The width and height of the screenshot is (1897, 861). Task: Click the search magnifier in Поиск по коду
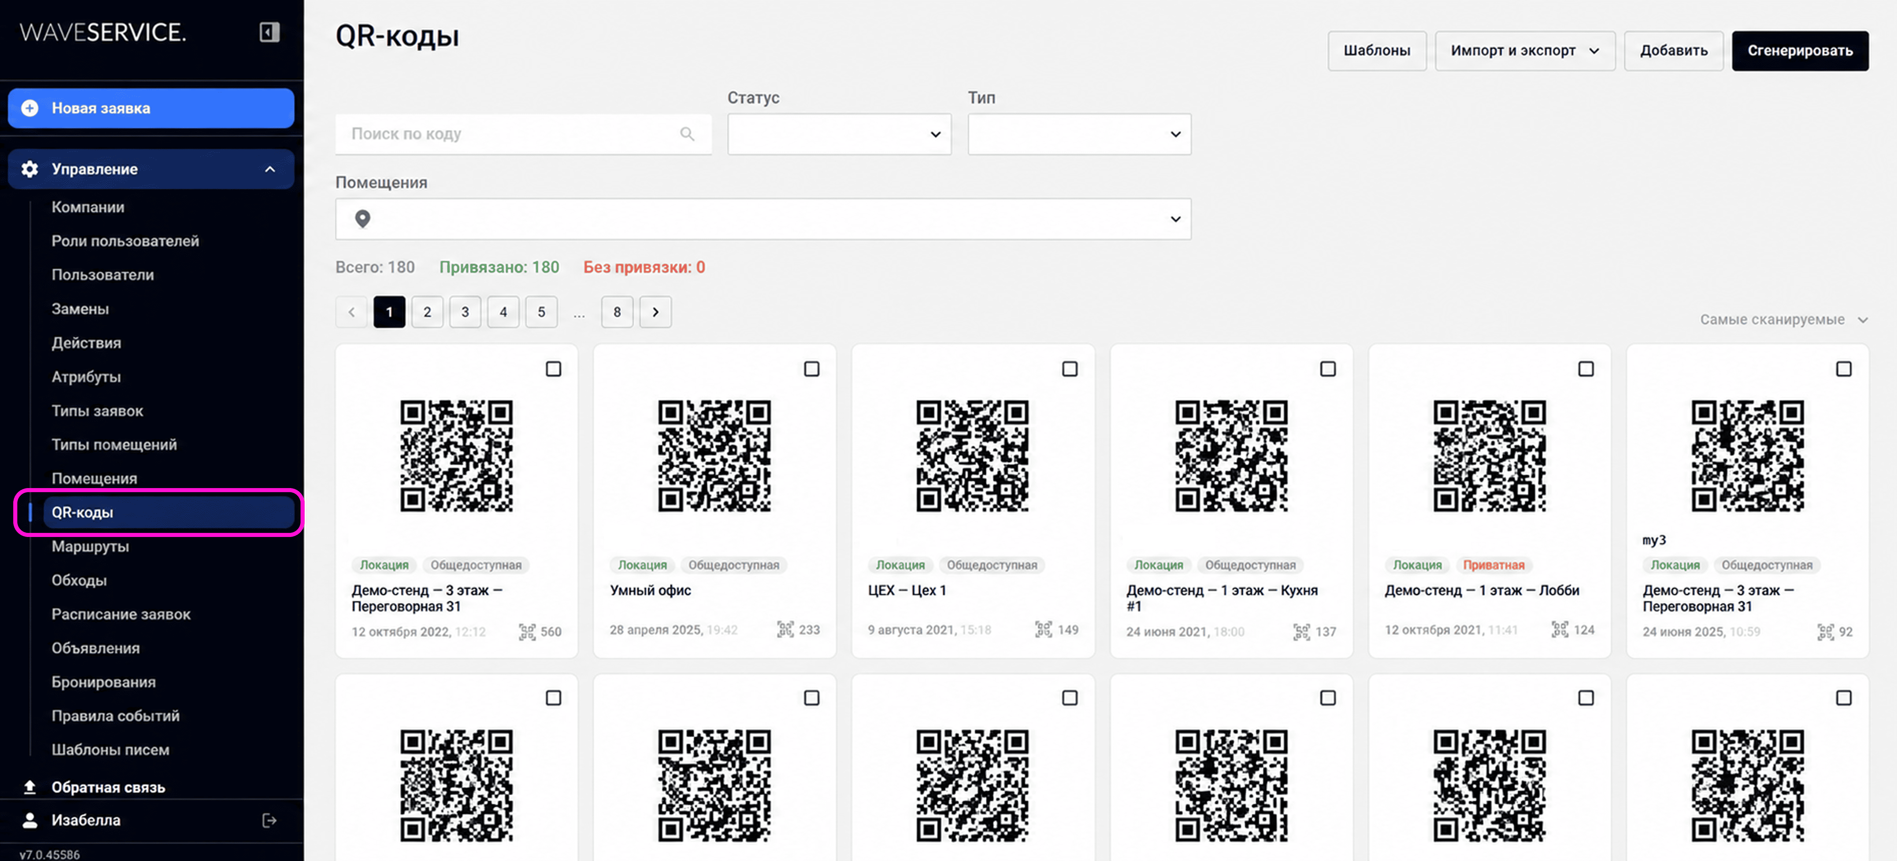pos(687,134)
